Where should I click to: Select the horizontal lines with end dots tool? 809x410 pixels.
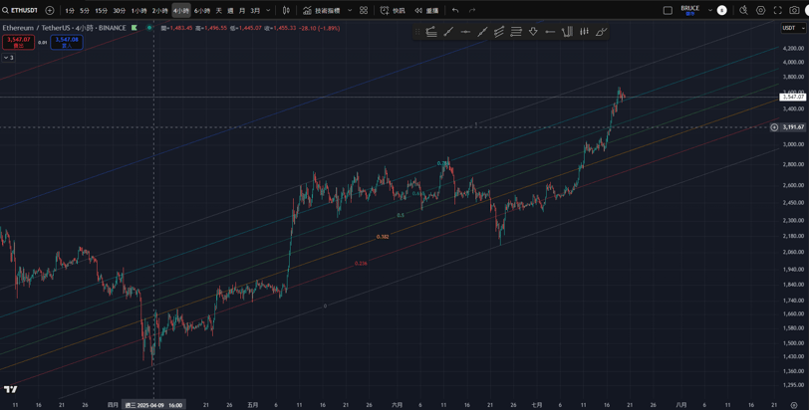pos(516,32)
